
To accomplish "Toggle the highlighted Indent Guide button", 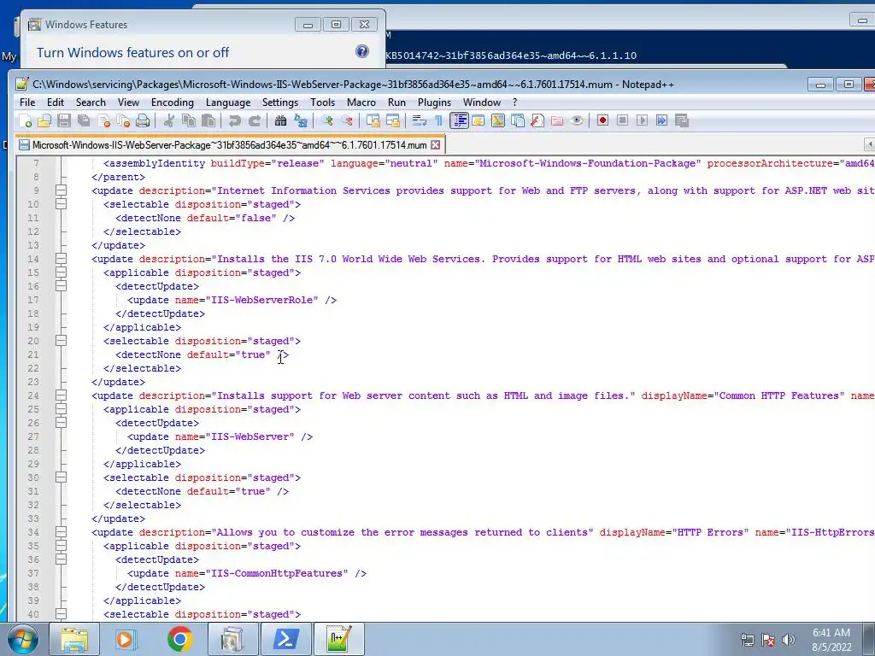I will click(x=459, y=121).
